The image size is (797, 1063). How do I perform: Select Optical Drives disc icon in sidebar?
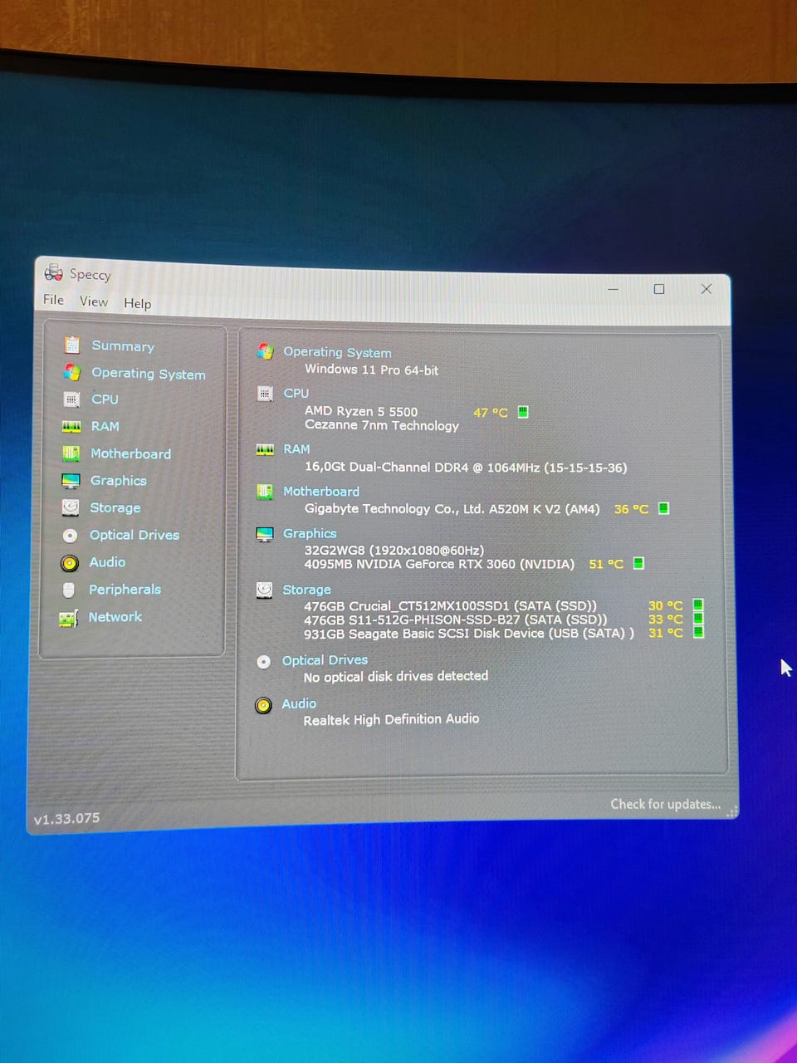coord(71,535)
